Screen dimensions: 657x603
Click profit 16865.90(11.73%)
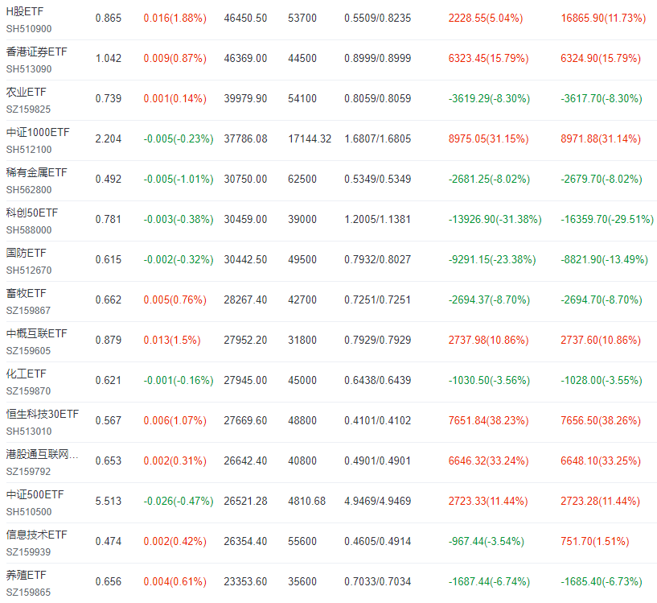pos(603,19)
